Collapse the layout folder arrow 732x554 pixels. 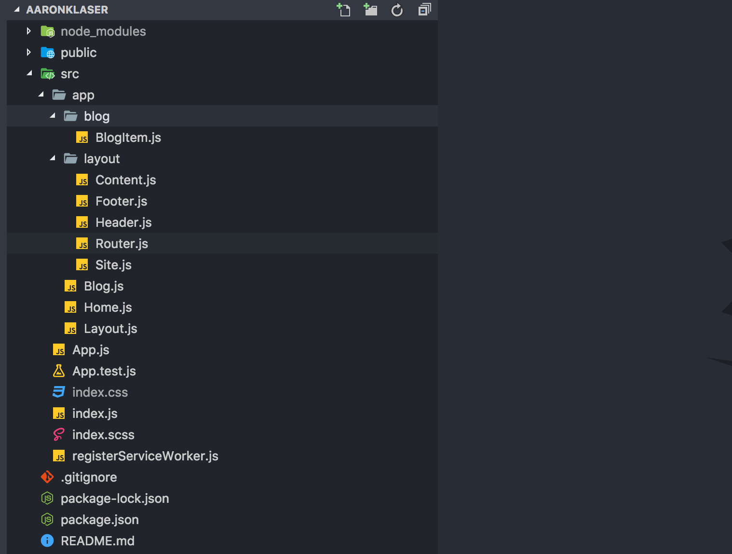coord(53,158)
